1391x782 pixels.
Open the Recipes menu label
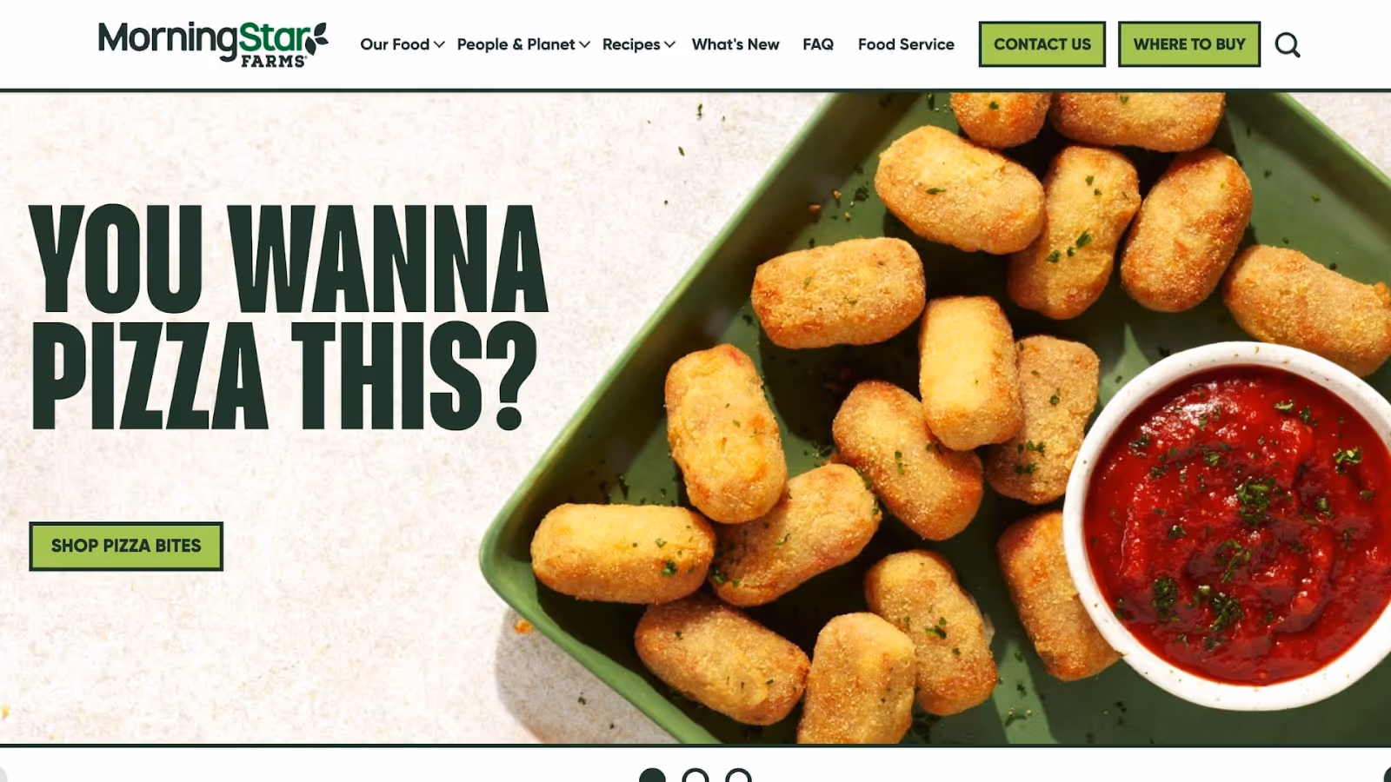631,44
